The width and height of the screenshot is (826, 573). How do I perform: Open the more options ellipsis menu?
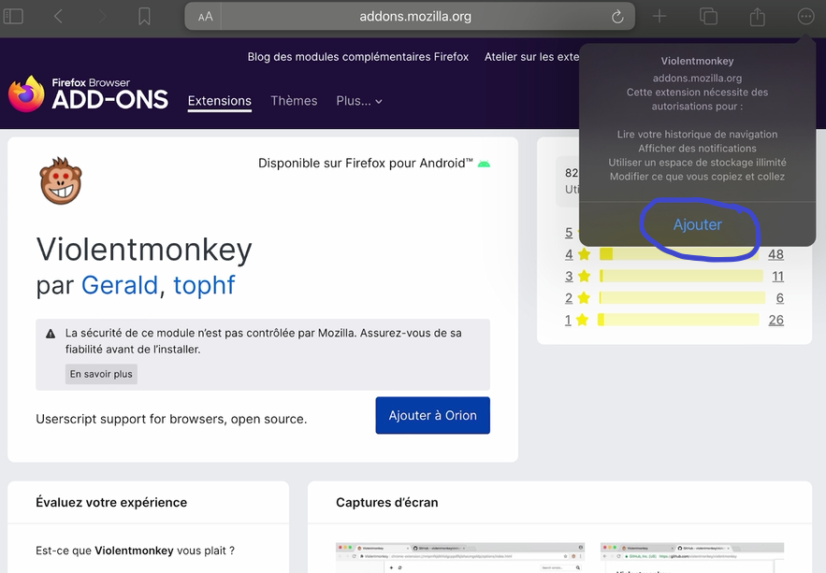click(805, 16)
